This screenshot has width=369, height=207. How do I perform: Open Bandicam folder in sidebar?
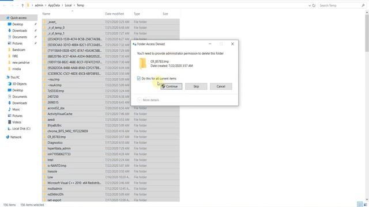point(18,50)
